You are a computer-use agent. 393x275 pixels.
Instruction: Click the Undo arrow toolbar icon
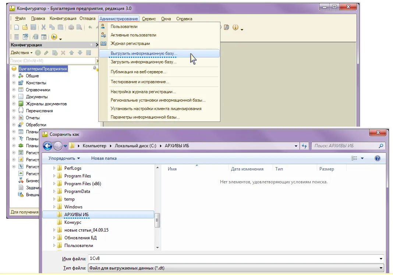90,27
